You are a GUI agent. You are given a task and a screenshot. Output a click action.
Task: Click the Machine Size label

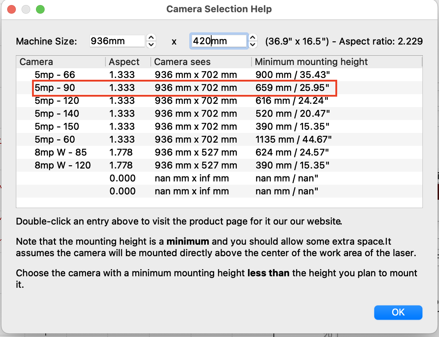coord(46,41)
